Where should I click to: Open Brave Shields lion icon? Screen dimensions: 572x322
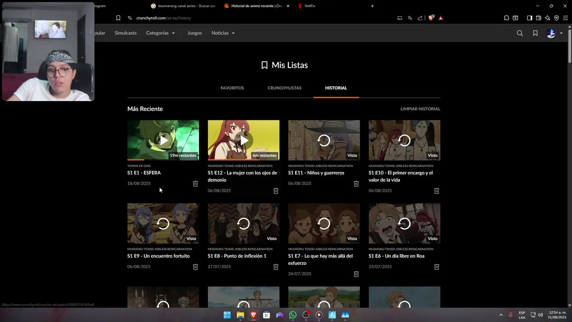431,18
